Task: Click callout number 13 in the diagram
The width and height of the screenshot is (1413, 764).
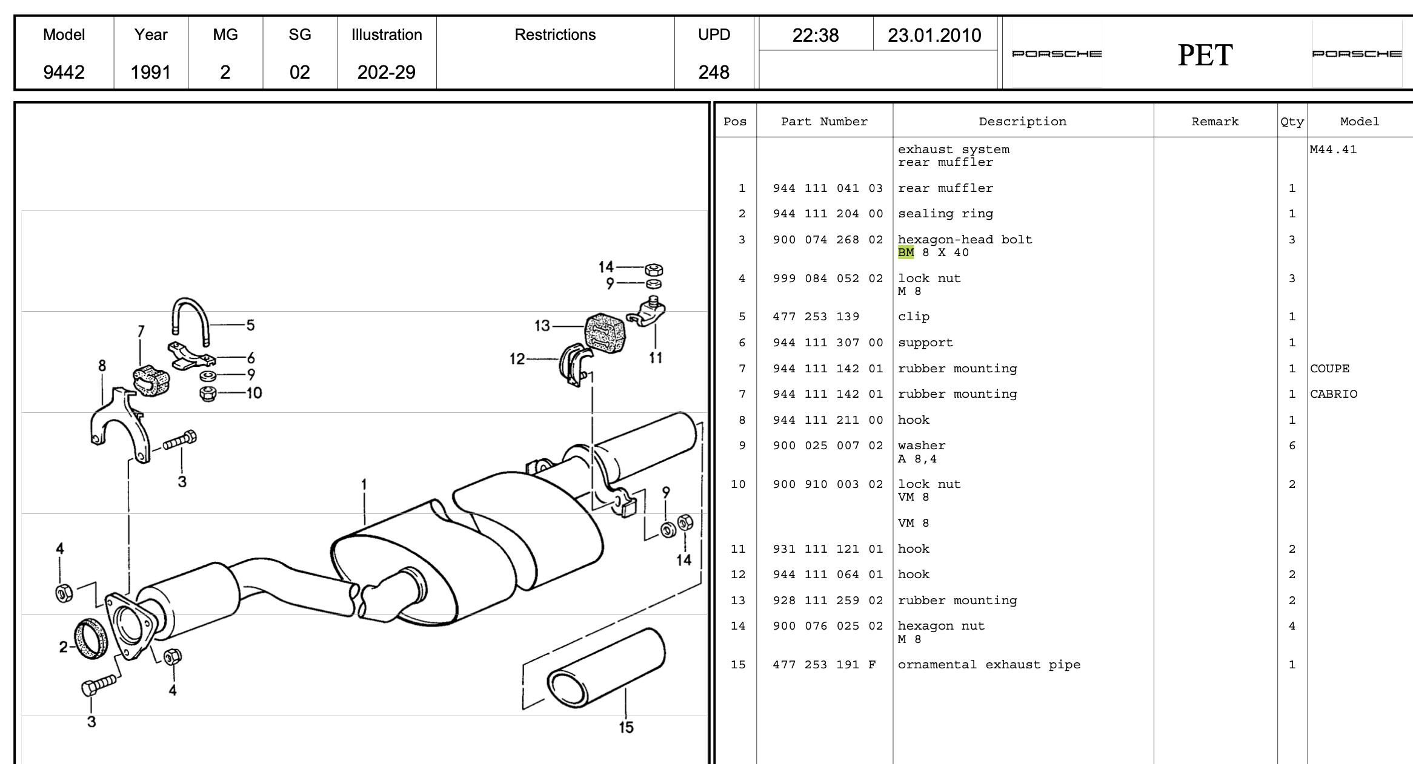Action: click(x=542, y=326)
